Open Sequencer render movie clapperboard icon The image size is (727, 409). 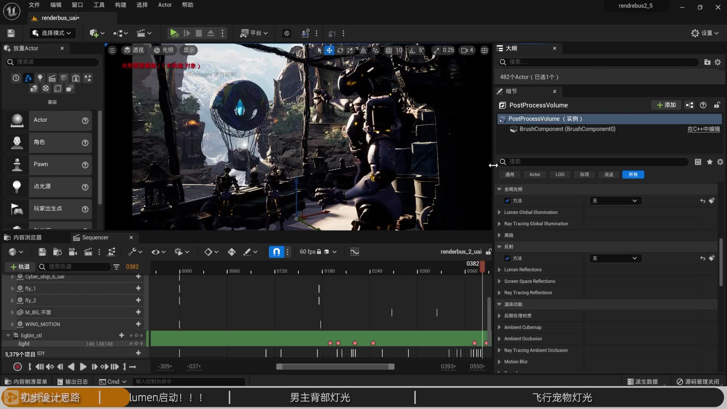(x=88, y=252)
